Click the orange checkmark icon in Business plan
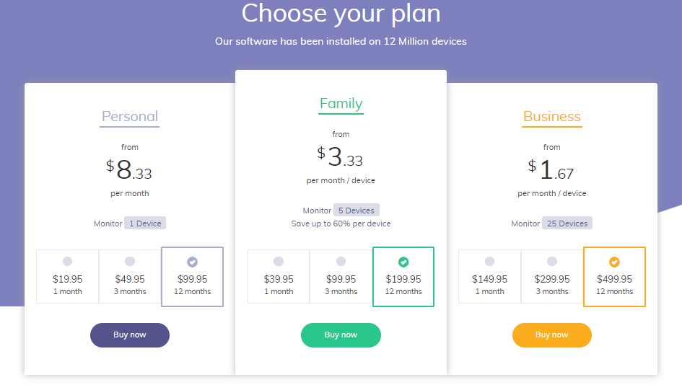Screen dimensions: 682x385 pyautogui.click(x=614, y=262)
